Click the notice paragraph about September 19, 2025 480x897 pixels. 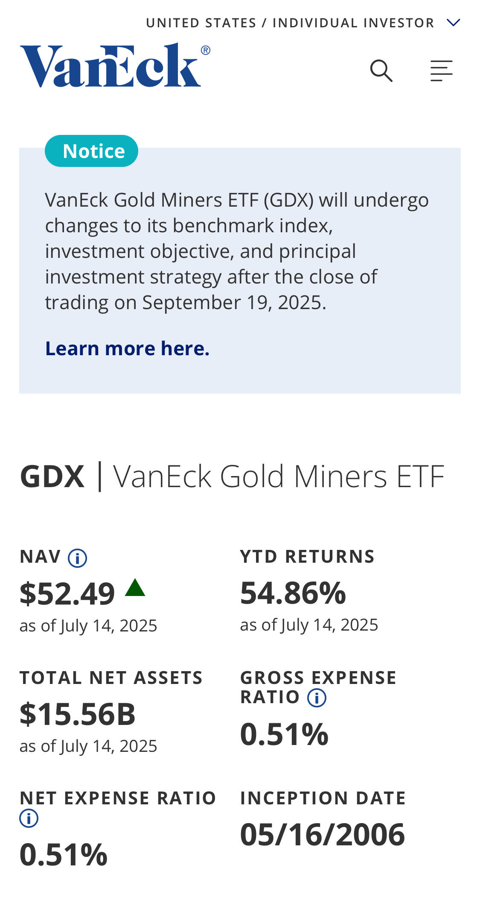237,251
